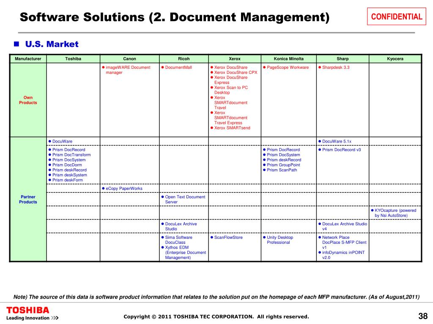Click the page number 38

423,316
